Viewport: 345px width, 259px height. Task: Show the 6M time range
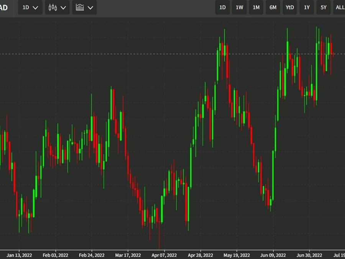(x=273, y=8)
